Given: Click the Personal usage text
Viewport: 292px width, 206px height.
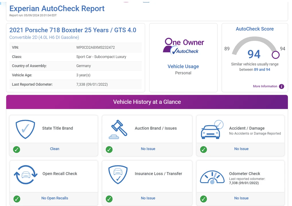Looking at the screenshot, I should point(183,73).
